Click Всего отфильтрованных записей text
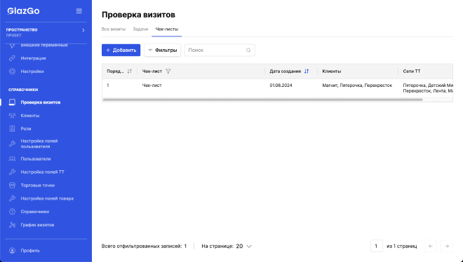The height and width of the screenshot is (262, 463). click(144, 246)
